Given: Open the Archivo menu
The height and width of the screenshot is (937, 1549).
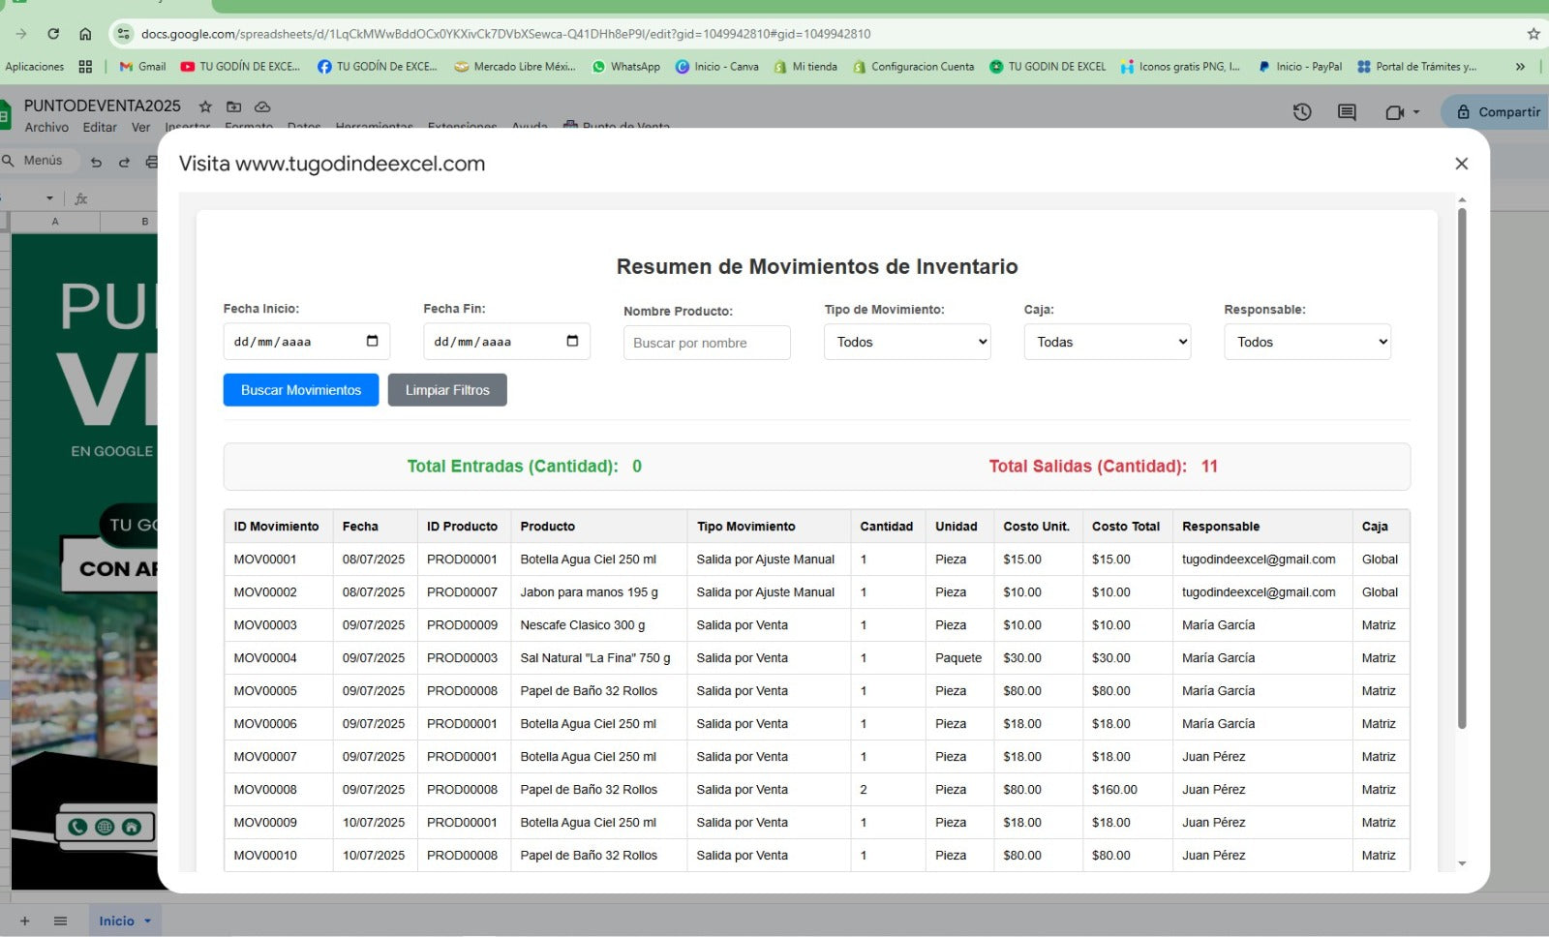Looking at the screenshot, I should click(x=46, y=127).
